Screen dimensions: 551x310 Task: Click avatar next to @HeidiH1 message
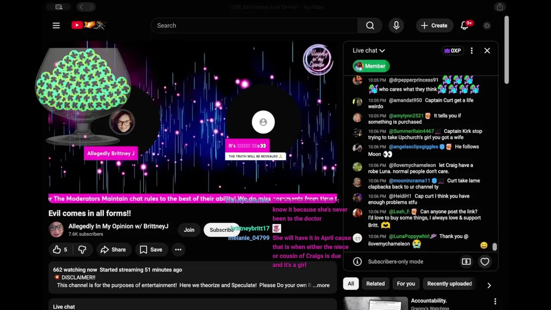357,198
